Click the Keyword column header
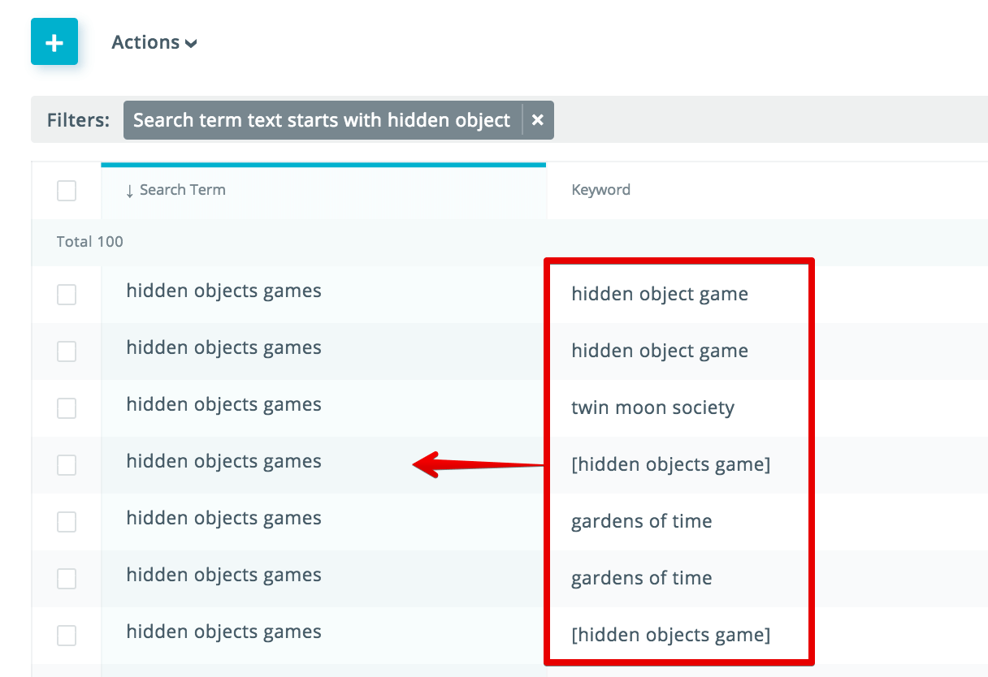988x677 pixels. pyautogui.click(x=600, y=190)
